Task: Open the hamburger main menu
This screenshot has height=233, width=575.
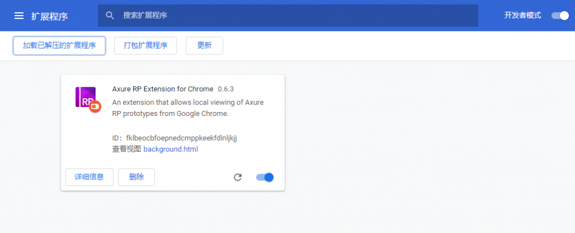Action: pyautogui.click(x=19, y=16)
